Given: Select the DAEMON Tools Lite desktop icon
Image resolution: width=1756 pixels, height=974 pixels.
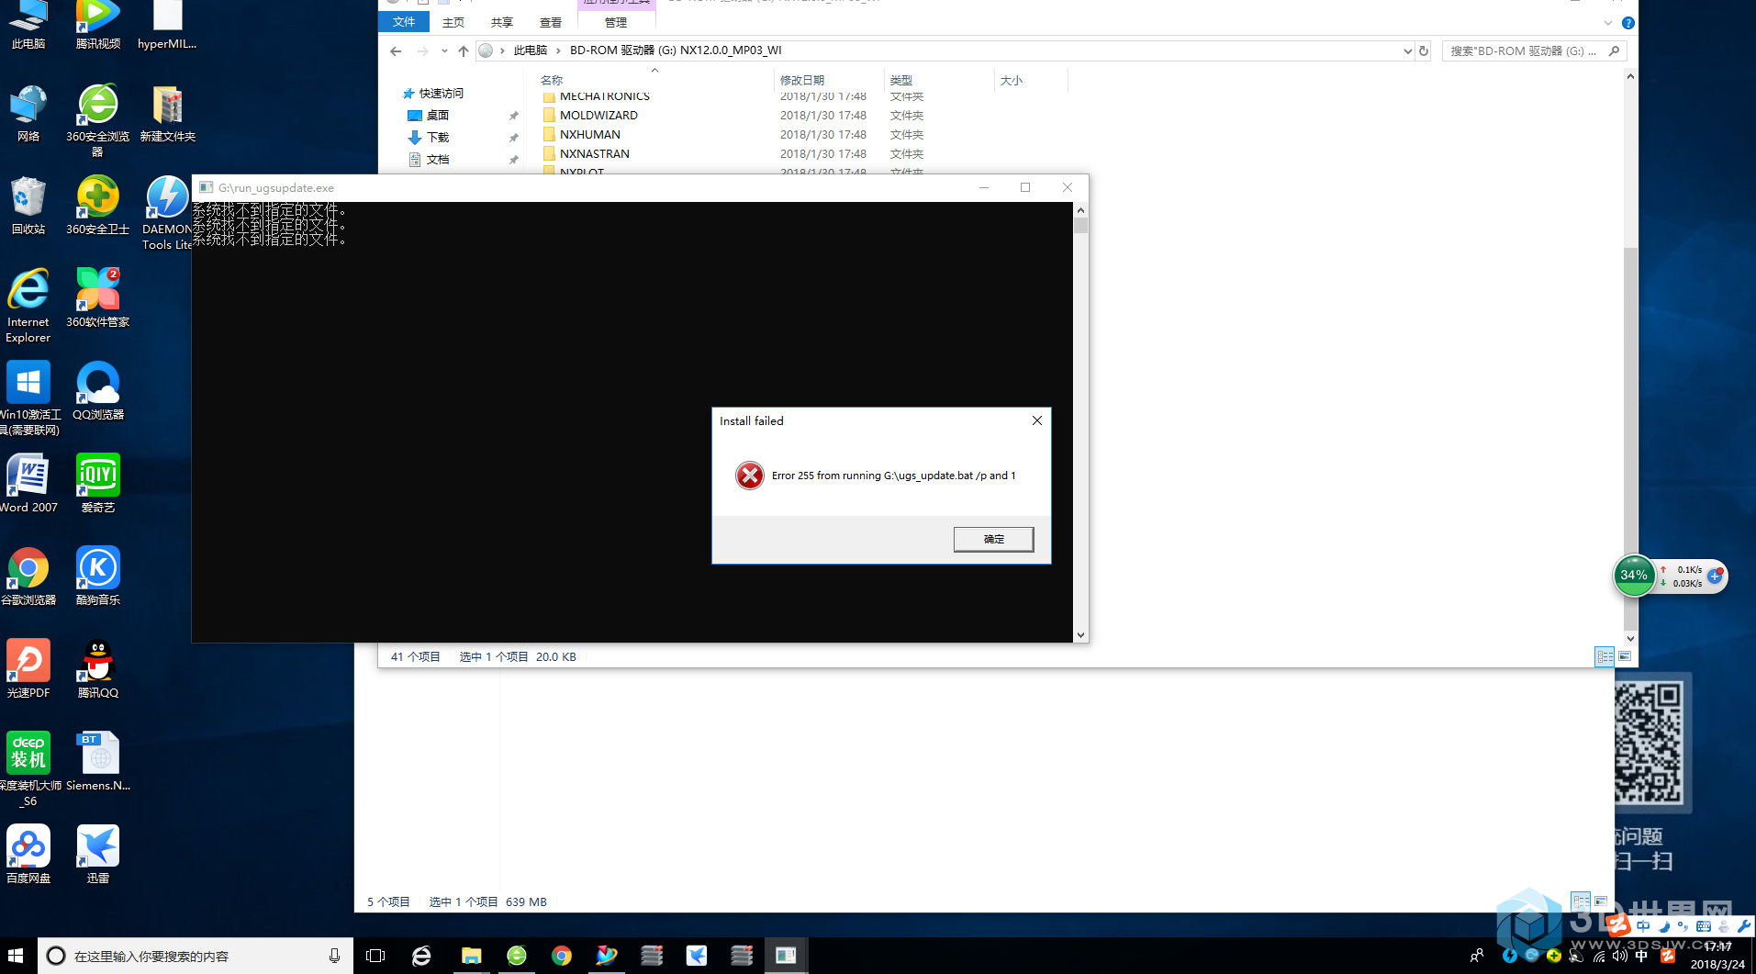Looking at the screenshot, I should click(x=167, y=213).
